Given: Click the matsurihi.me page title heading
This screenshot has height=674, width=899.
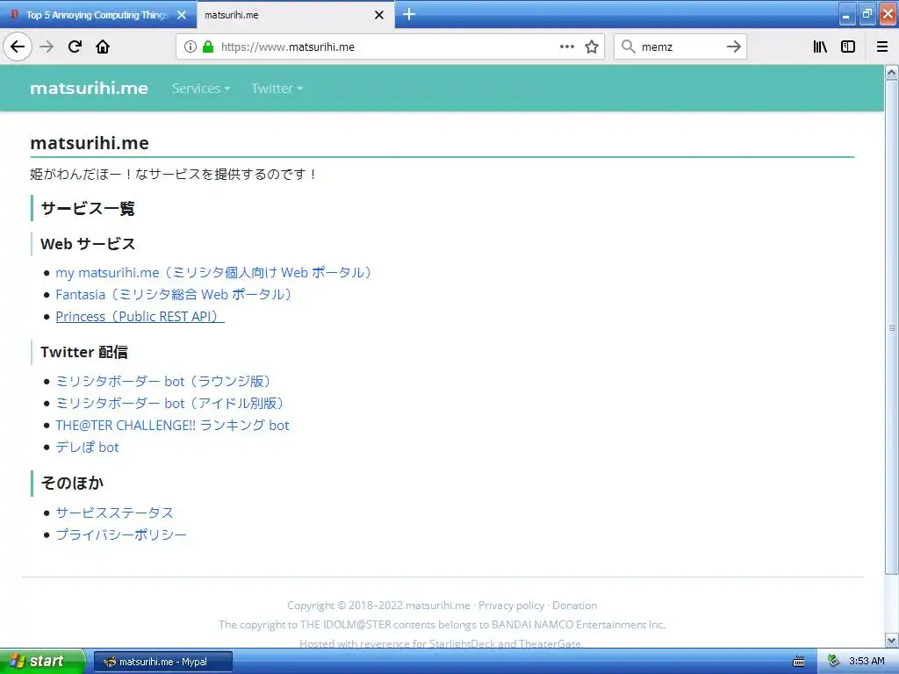Looking at the screenshot, I should (x=90, y=143).
